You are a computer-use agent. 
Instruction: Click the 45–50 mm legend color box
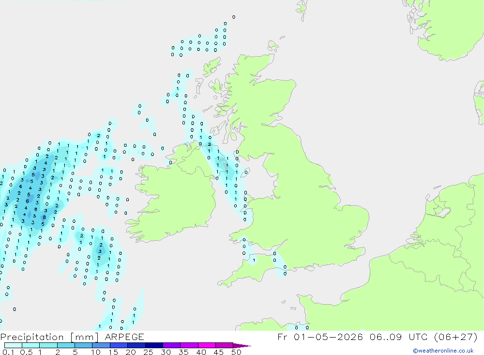coord(225,345)
